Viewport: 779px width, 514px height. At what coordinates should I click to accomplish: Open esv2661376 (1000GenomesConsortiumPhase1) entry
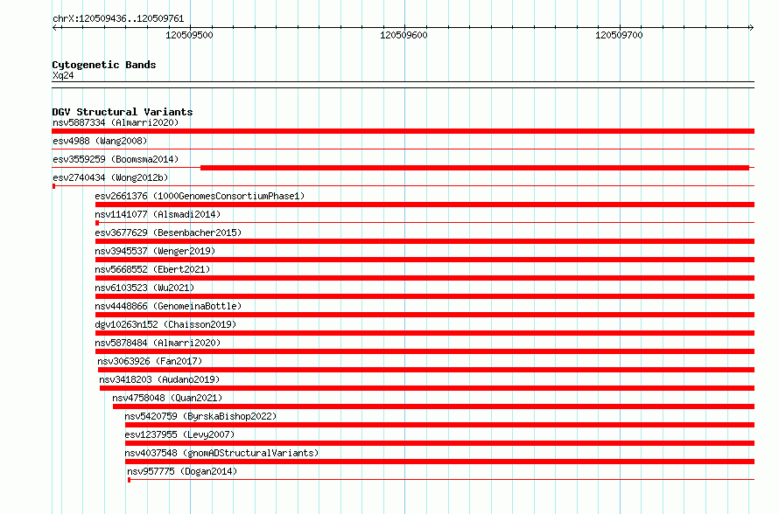pyautogui.click(x=200, y=196)
